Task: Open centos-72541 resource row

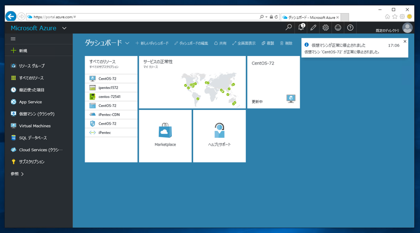Action: 111,97
